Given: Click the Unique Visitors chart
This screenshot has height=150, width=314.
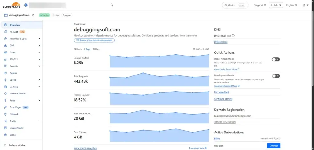Looking at the screenshot, I should 159,61.
